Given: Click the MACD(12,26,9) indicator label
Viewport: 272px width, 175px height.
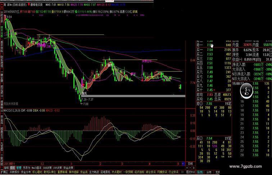Looking at the screenshot, I should tap(12, 110).
